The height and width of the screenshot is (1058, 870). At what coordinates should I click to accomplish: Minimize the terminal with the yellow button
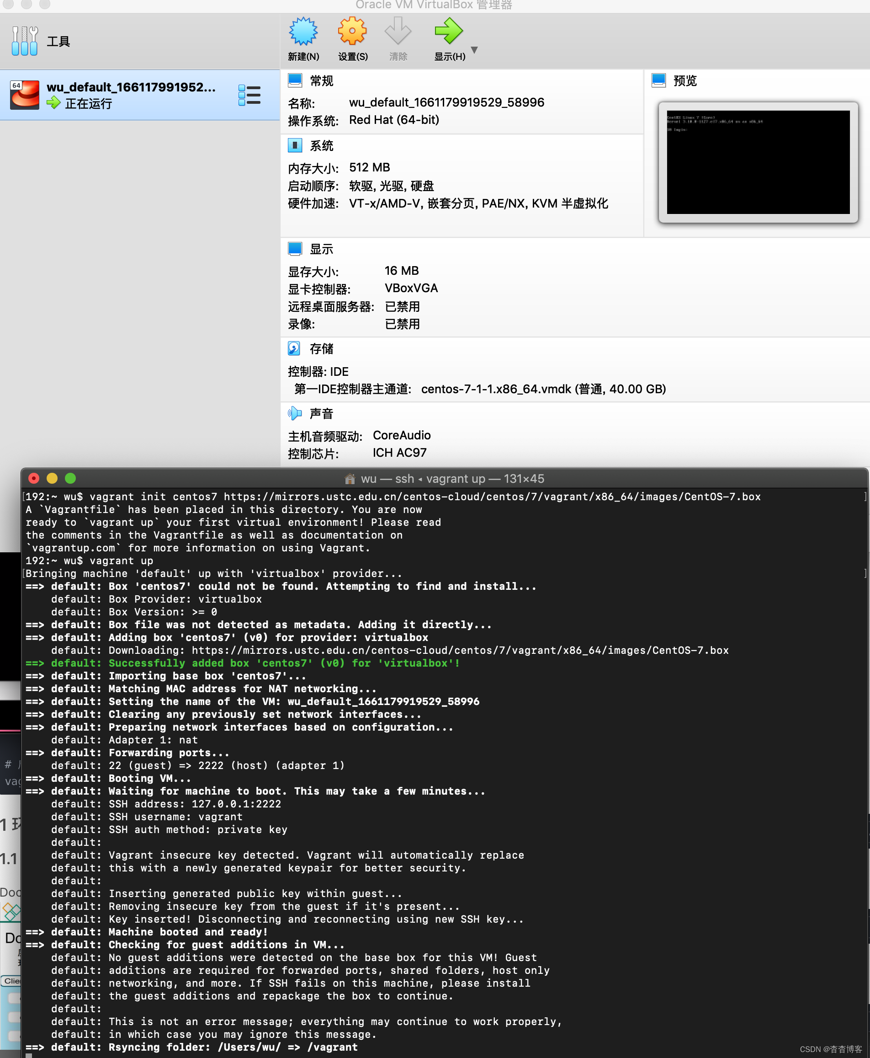coord(52,478)
